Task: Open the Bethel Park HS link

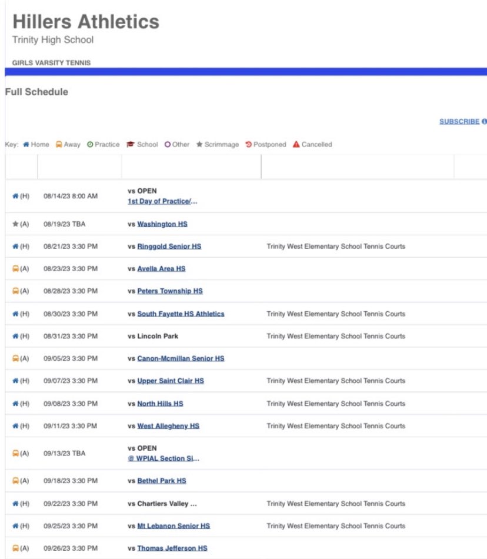Action: coord(162,481)
